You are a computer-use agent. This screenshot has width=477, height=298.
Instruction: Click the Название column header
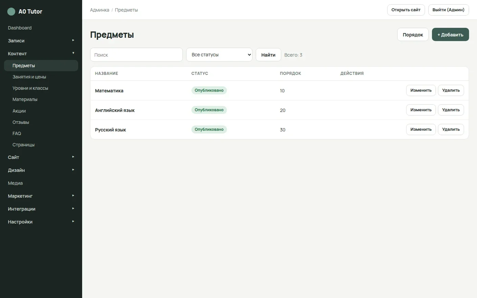click(107, 74)
